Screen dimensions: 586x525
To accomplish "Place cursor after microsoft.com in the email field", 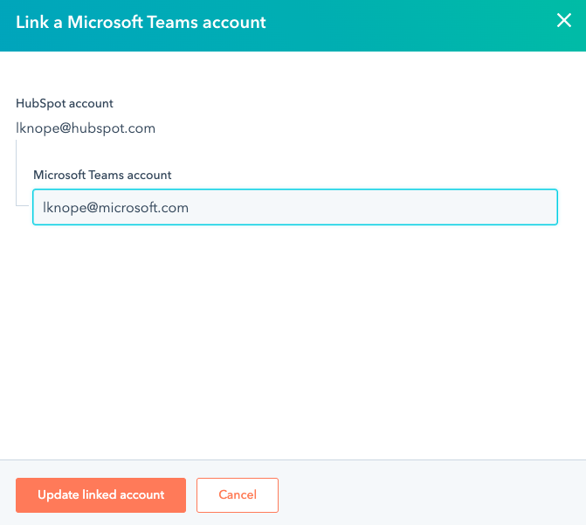I will point(190,207).
